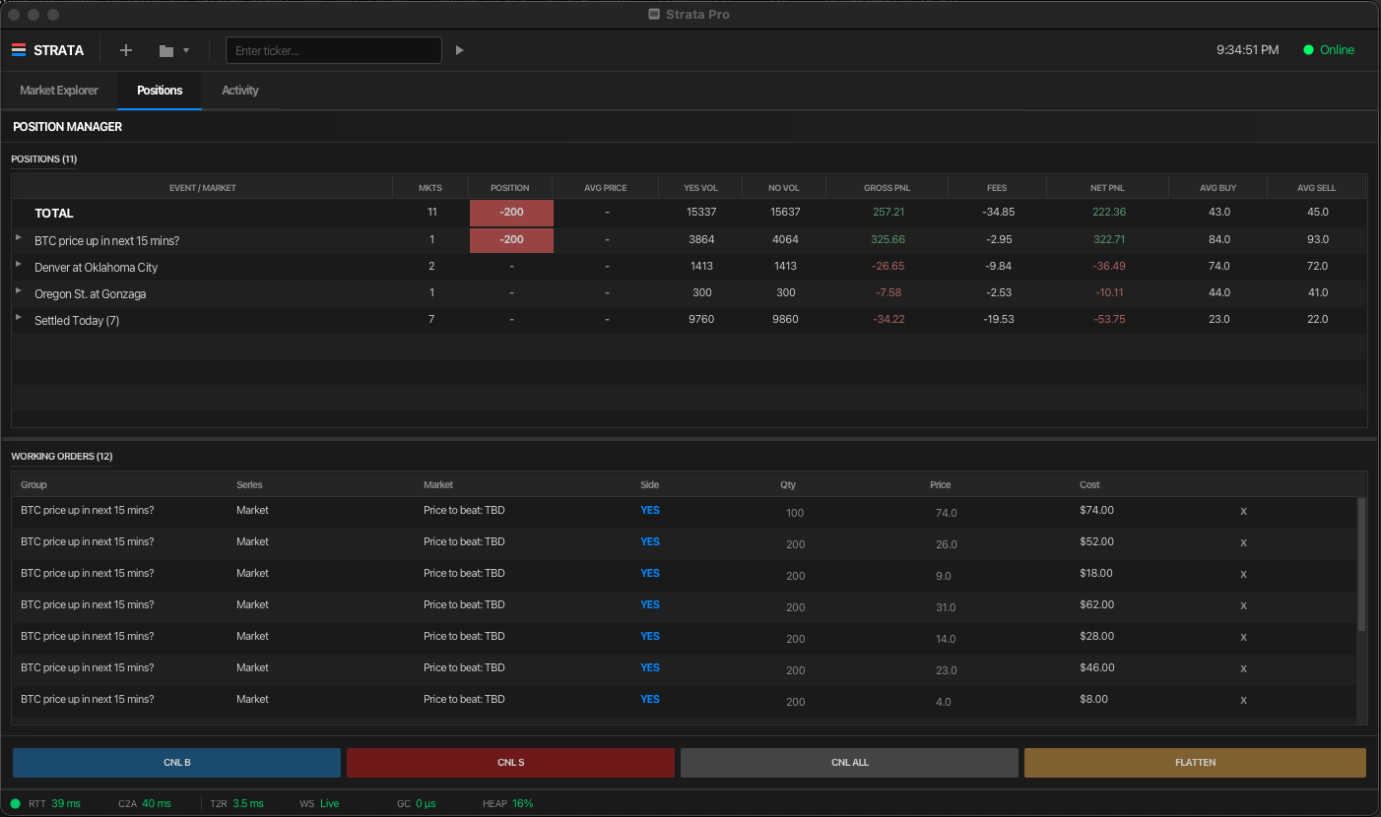1381x817 pixels.
Task: Click the STRATA app logo icon
Action: 19,49
